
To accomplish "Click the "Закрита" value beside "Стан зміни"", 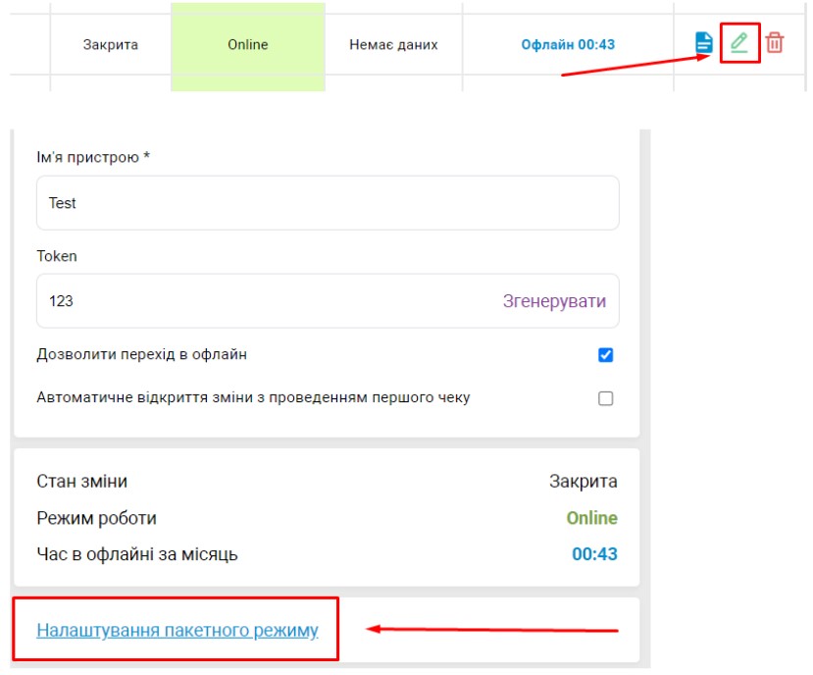I will click(583, 482).
